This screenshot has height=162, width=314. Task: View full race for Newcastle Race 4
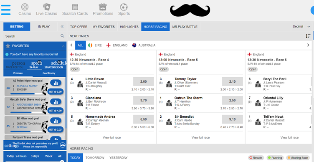(x=112, y=137)
